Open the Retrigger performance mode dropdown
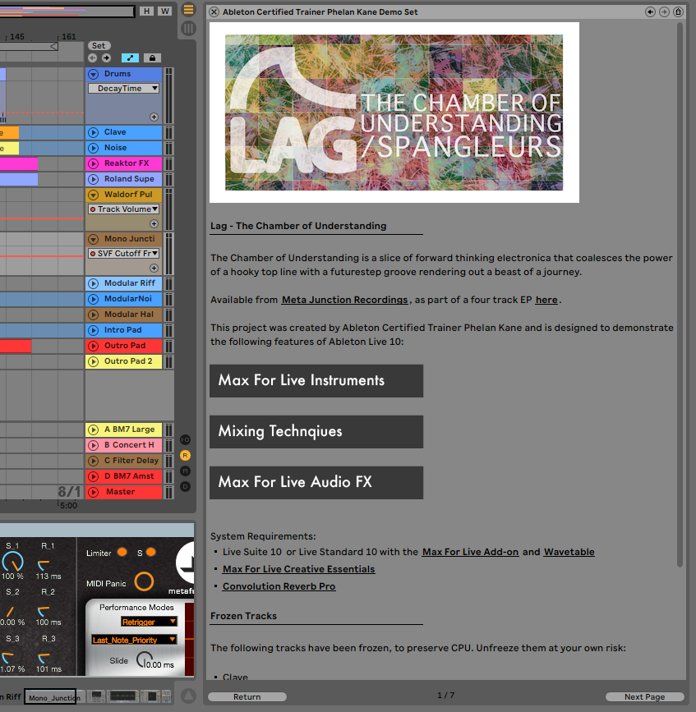 tap(149, 622)
